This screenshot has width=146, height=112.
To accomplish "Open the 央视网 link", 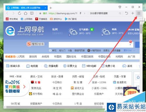I will click(x=45, y=57).
